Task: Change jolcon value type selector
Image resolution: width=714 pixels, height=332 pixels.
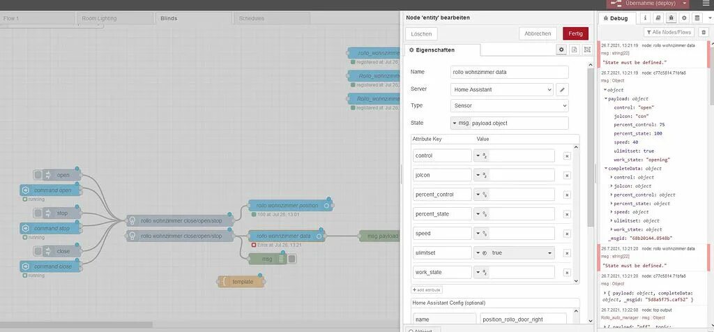Action: pyautogui.click(x=482, y=175)
